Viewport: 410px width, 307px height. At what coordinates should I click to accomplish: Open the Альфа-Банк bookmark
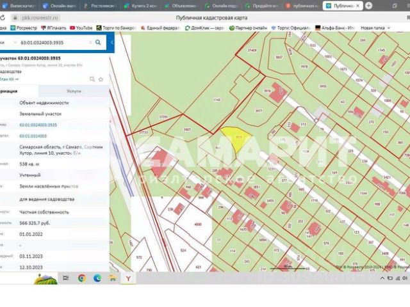click(334, 28)
